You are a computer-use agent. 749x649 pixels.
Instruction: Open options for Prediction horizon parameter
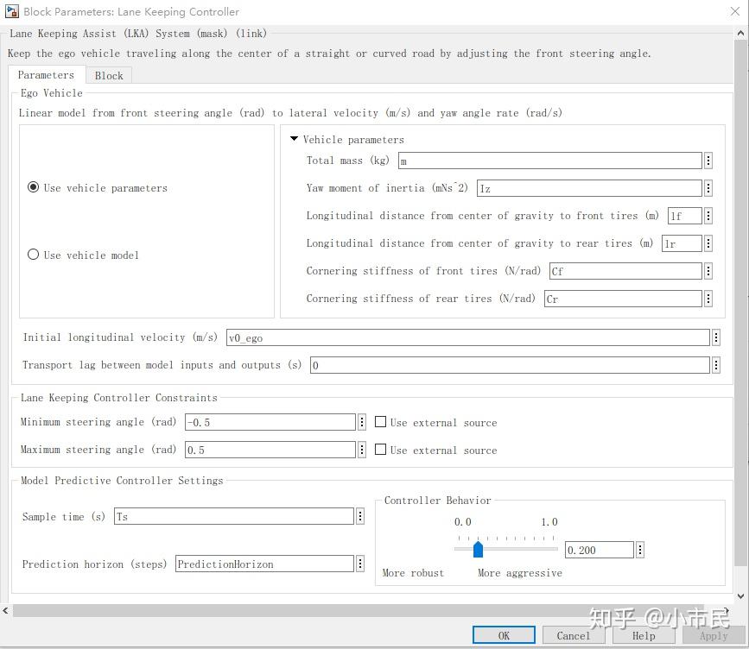click(x=359, y=564)
